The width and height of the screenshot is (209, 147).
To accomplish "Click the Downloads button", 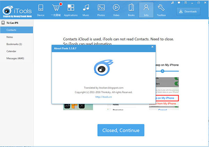I will [x=190, y=11].
